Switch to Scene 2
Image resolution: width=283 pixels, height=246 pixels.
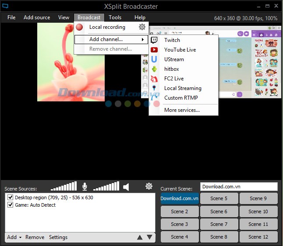[180, 211]
